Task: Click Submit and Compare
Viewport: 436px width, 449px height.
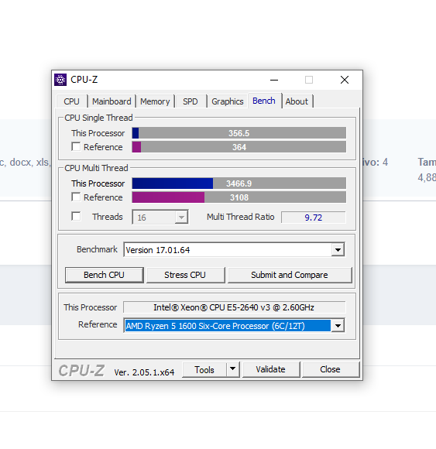Action: (290, 275)
